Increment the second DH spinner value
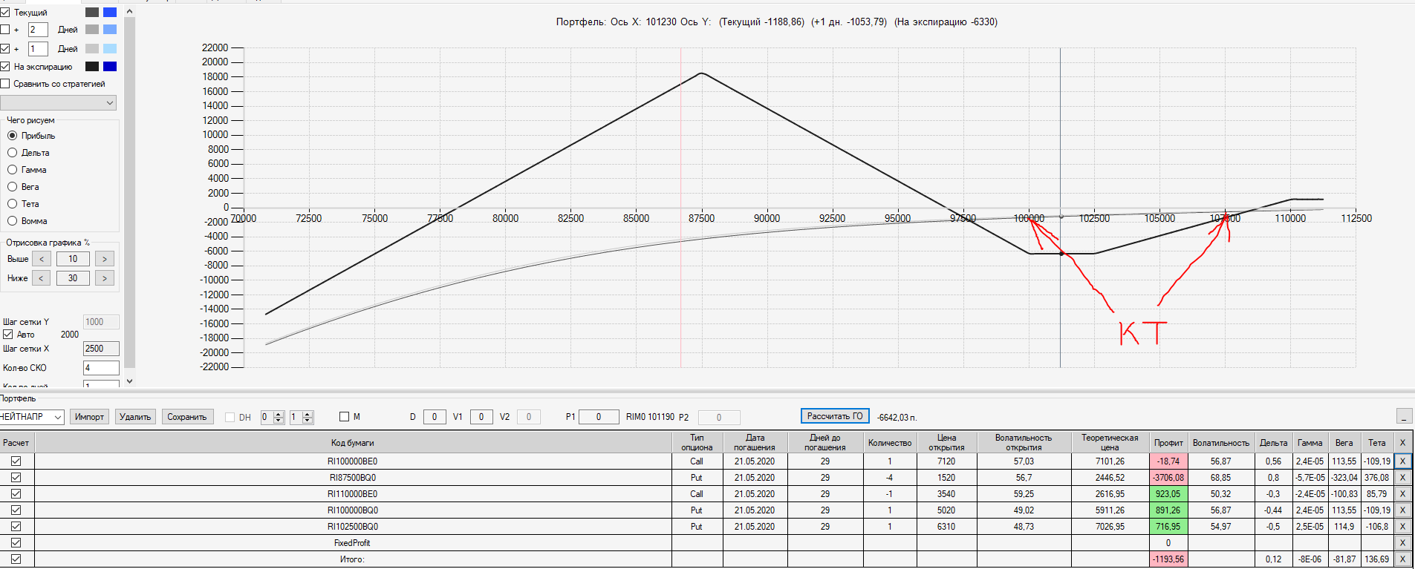 click(x=308, y=414)
